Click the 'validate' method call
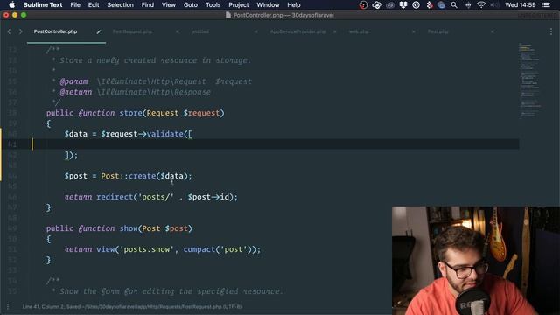This screenshot has height=315, width=560. pos(165,134)
